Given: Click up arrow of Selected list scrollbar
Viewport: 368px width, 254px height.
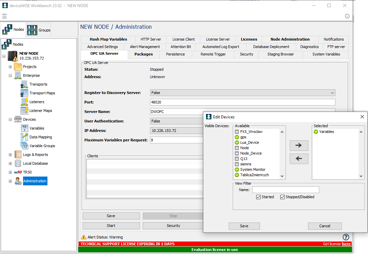Looking at the screenshot, I should coord(361,132).
